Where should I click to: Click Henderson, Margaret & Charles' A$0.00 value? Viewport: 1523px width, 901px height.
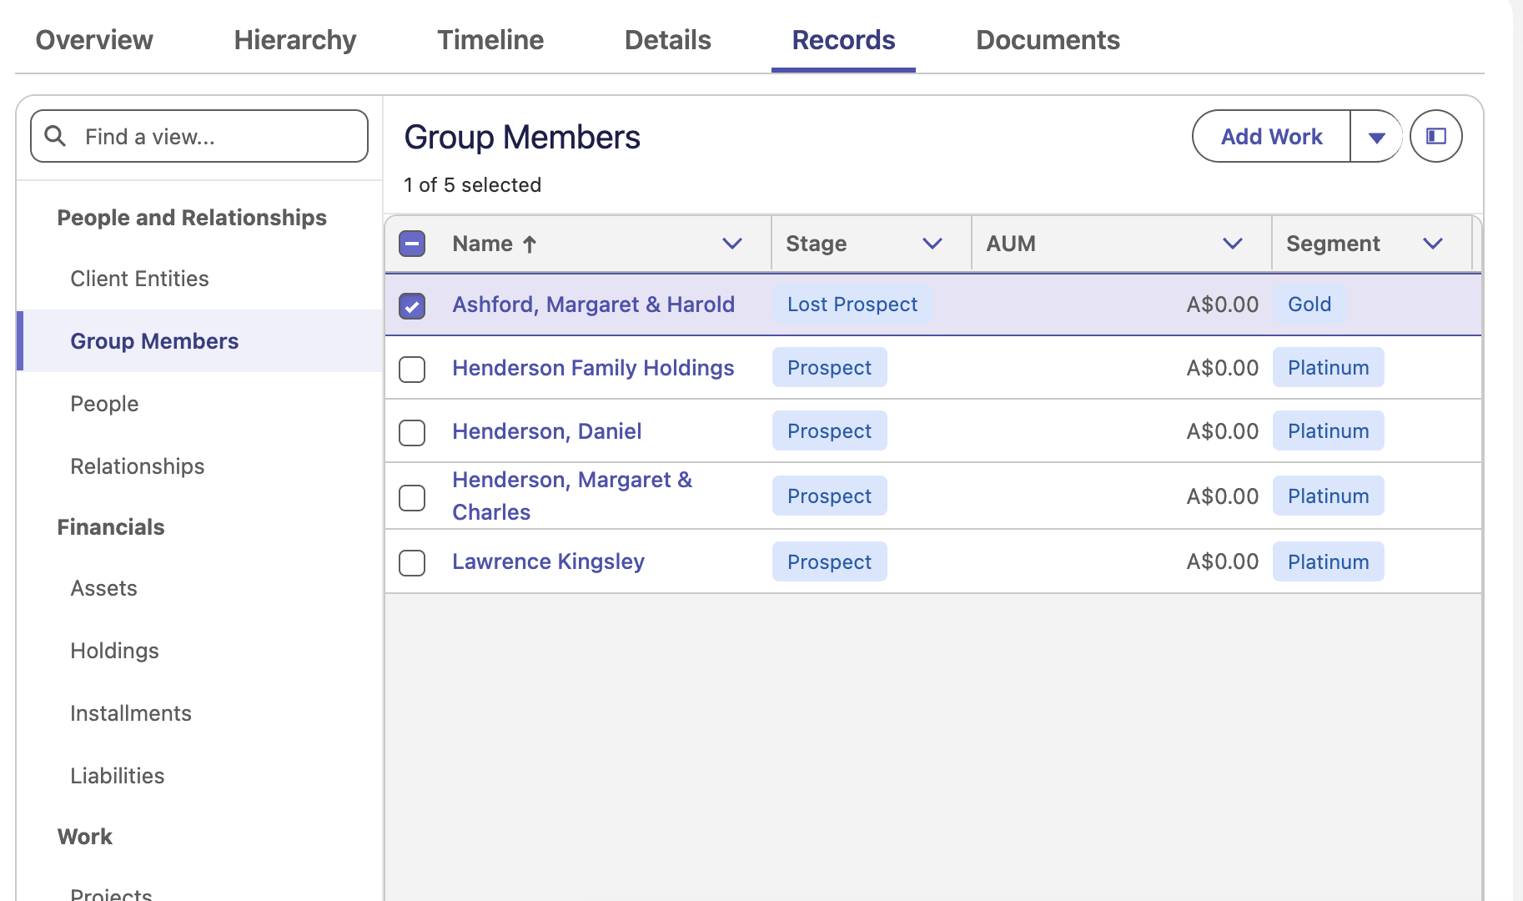click(x=1223, y=496)
